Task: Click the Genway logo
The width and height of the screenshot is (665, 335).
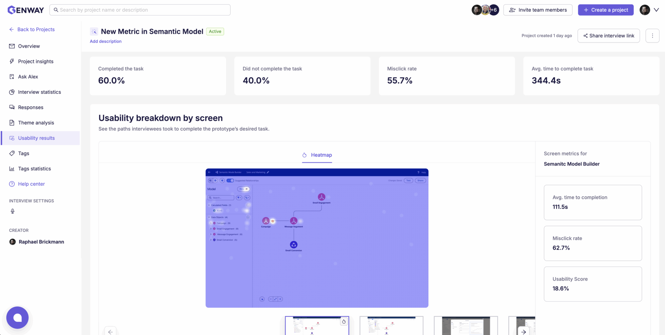Action: 25,10
